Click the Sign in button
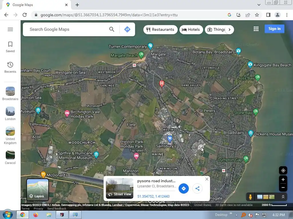The height and width of the screenshot is (219, 293). coord(274,29)
